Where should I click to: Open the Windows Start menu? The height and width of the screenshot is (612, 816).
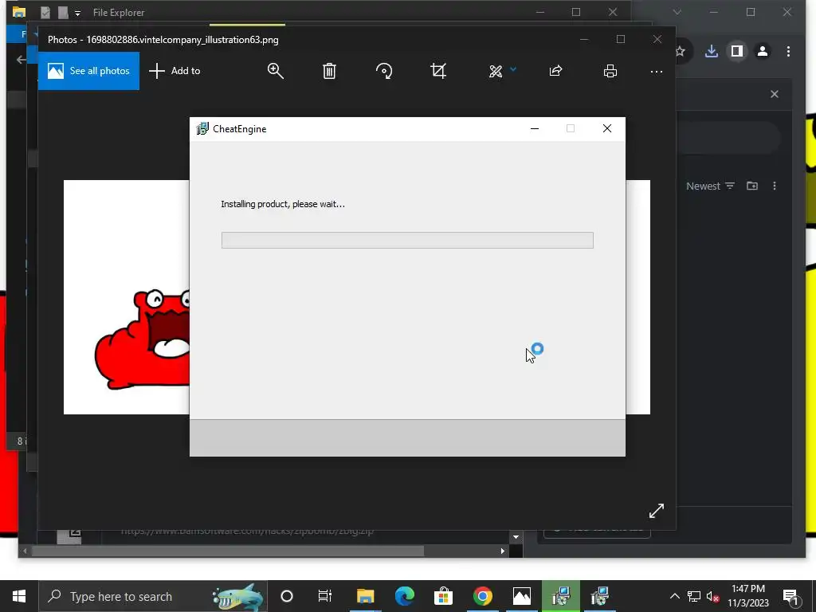tap(19, 596)
